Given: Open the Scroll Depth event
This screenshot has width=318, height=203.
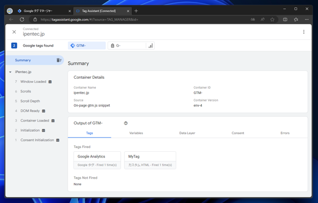Looking at the screenshot, I should point(30,101).
